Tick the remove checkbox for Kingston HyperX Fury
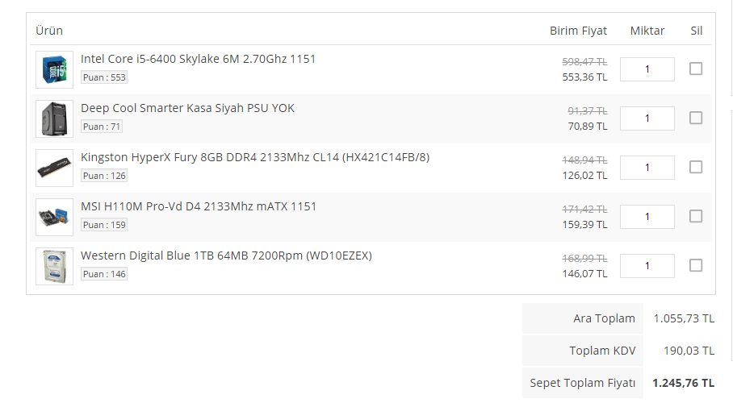 (696, 167)
